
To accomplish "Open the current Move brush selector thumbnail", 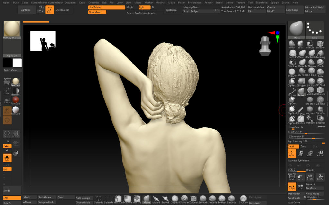I will pos(296,30).
